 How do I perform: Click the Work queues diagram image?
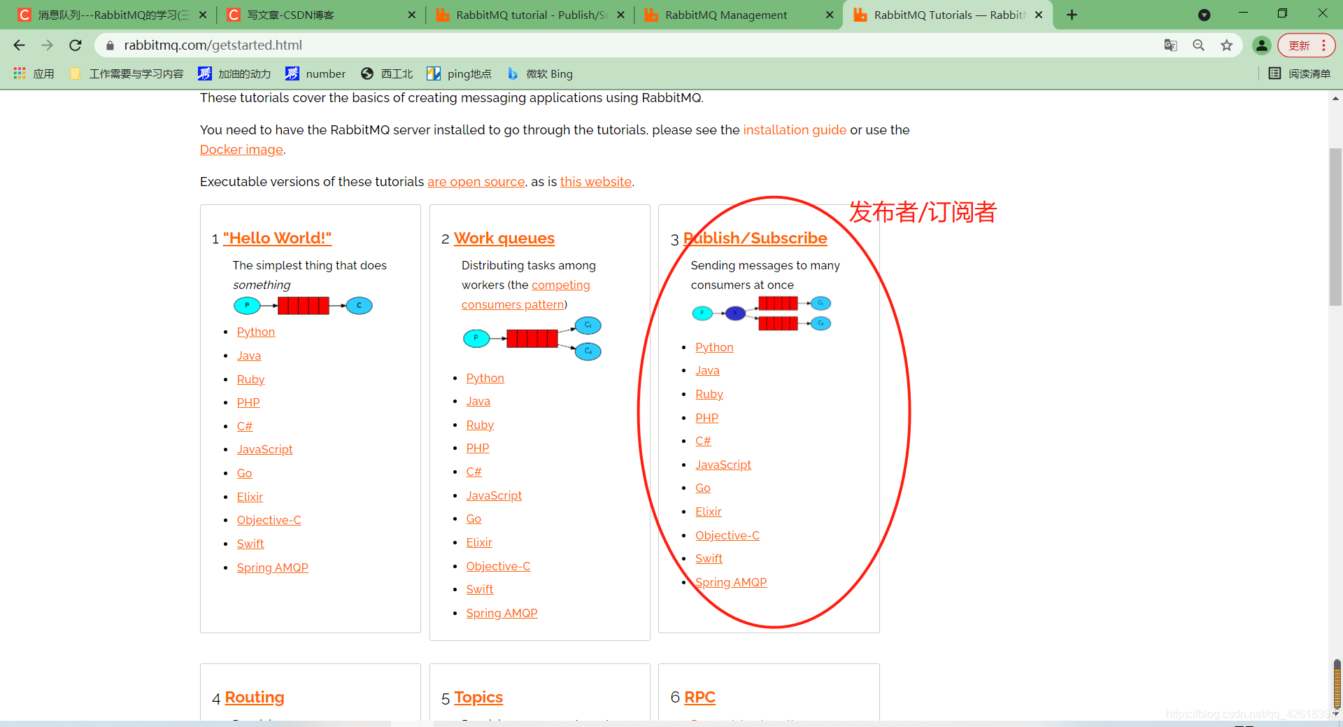(532, 339)
